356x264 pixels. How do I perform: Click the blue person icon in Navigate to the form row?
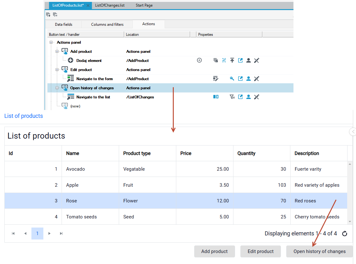point(248,79)
